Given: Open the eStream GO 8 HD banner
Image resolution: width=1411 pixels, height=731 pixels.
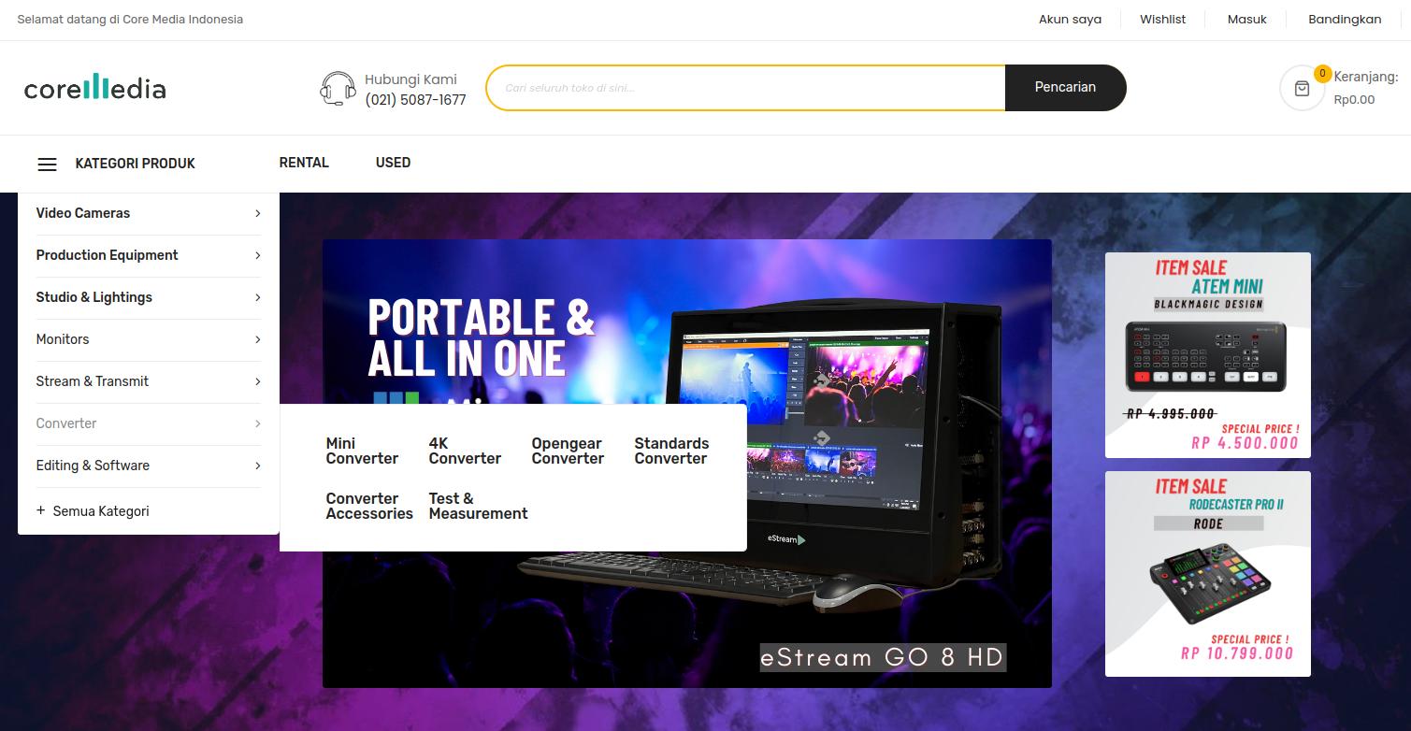Looking at the screenshot, I should 687,464.
